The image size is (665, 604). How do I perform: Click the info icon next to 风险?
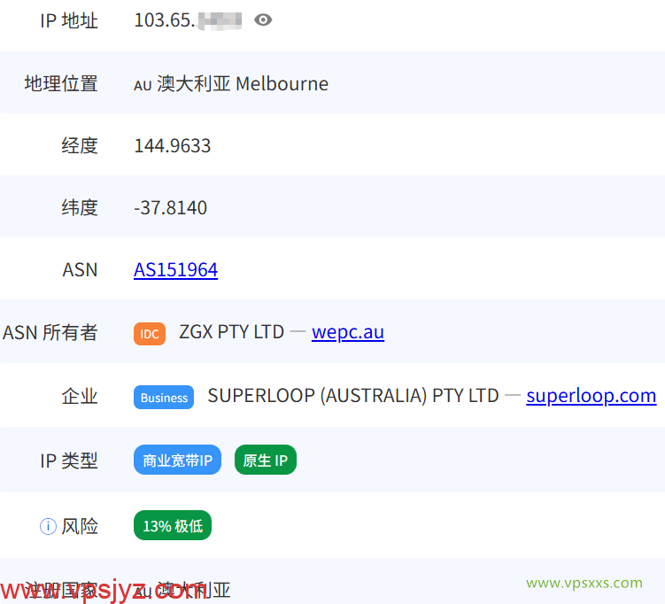tap(48, 526)
